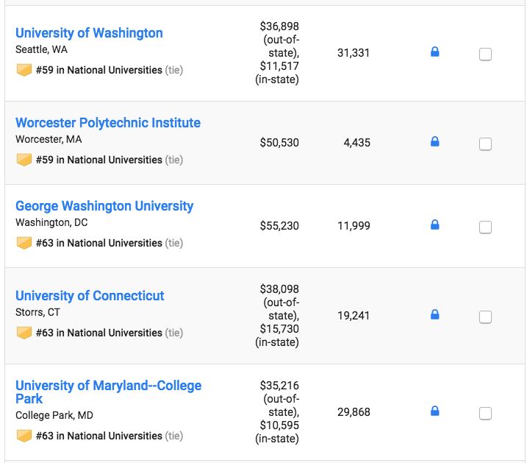This screenshot has height=463, width=527.
Task: Click the ranking badge icon under University of Connecticut
Action: [x=24, y=333]
